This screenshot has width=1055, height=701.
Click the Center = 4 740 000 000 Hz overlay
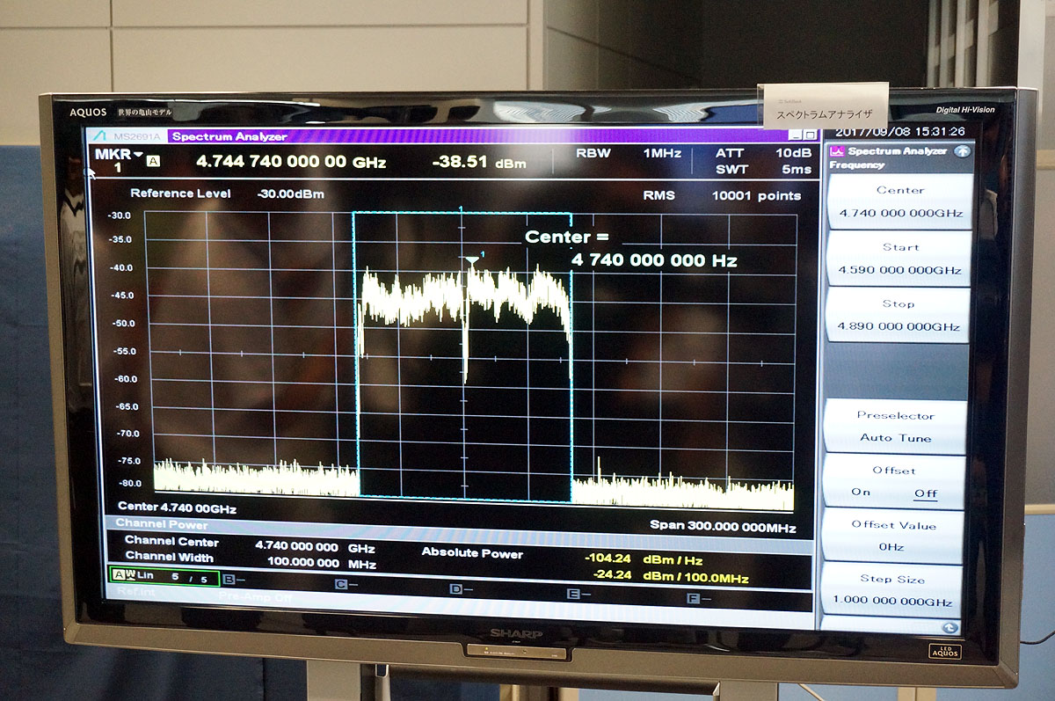point(630,249)
